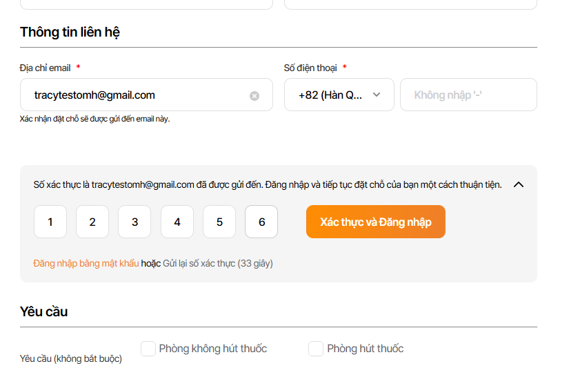Viewport: 569px width, 366px height.
Task: Select the first verification digit box
Action: (x=50, y=222)
